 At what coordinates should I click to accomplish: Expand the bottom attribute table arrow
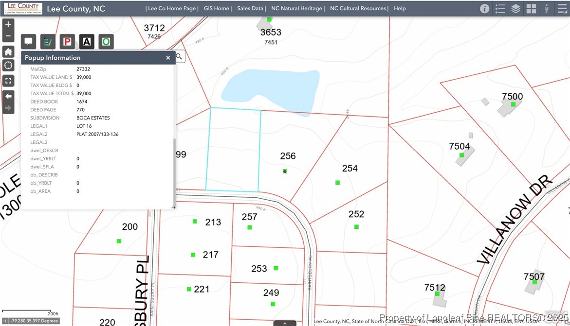pyautogui.click(x=285, y=323)
